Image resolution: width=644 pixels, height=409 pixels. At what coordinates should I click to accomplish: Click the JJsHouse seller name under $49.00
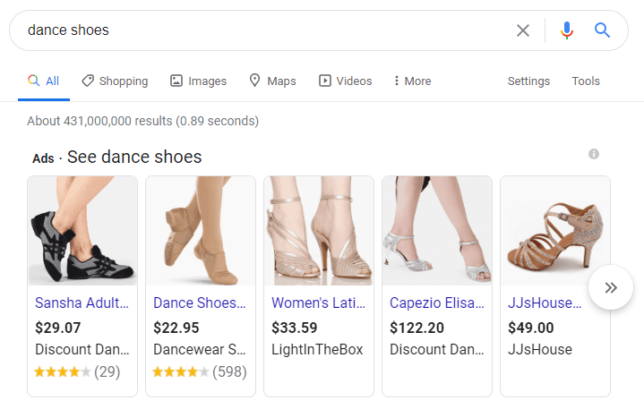click(540, 350)
